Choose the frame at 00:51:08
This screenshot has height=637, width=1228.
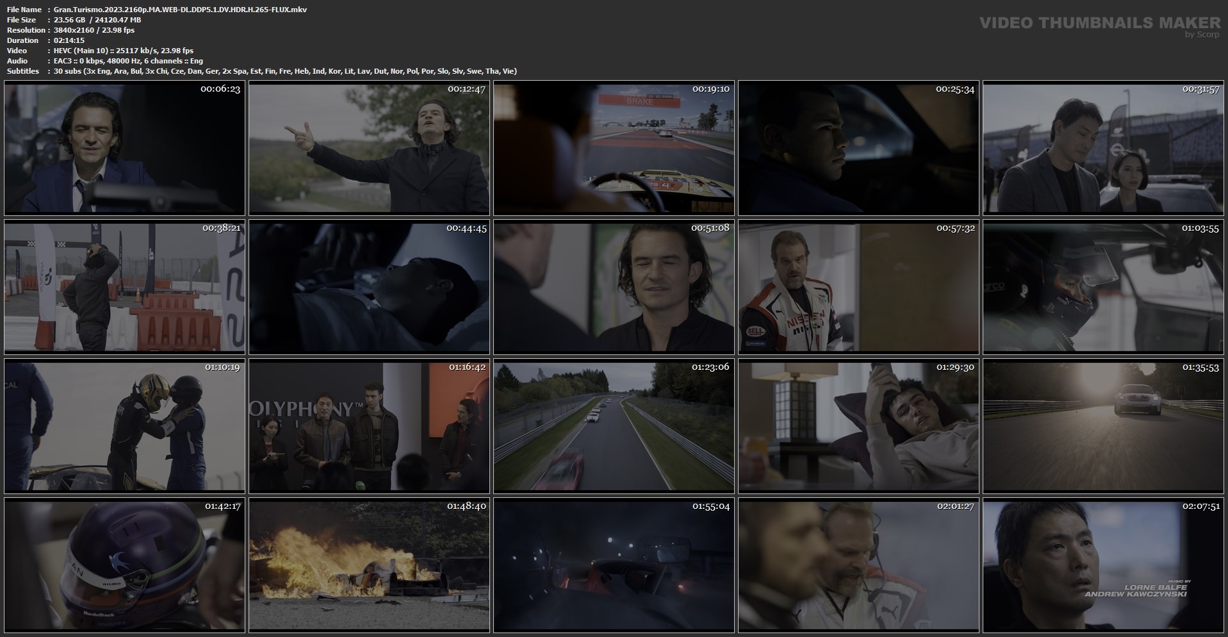(x=614, y=287)
